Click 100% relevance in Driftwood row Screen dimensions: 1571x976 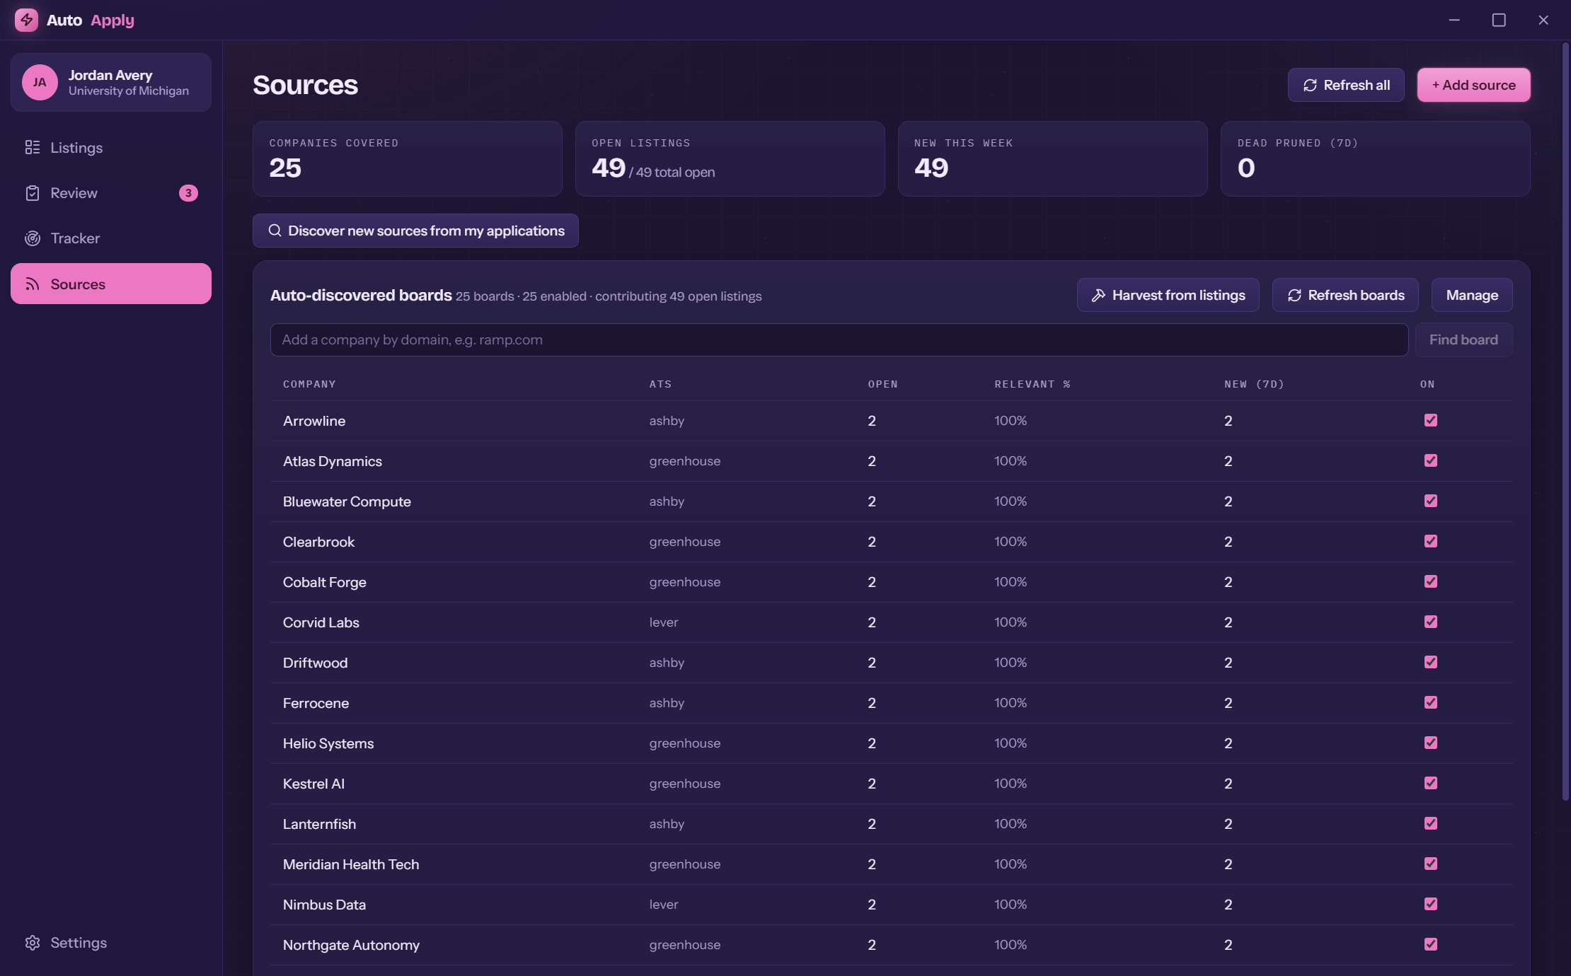pos(1011,663)
